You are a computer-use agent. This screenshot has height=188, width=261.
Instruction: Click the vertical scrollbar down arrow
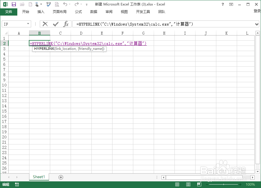click(258, 171)
